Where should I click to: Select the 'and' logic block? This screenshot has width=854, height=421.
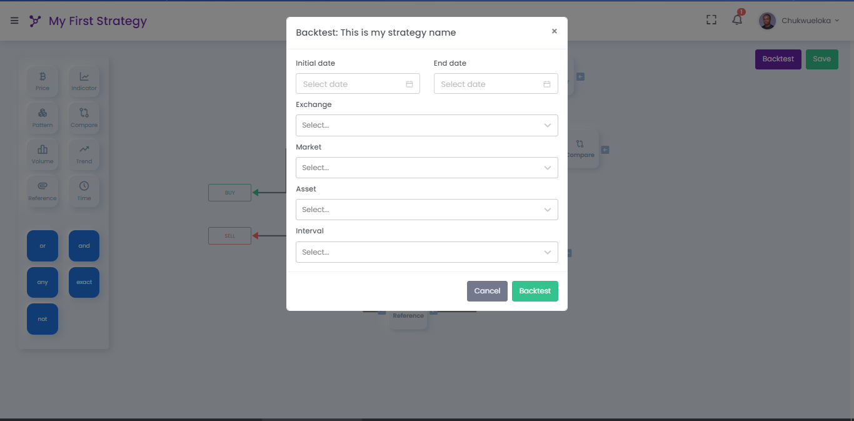pos(84,246)
